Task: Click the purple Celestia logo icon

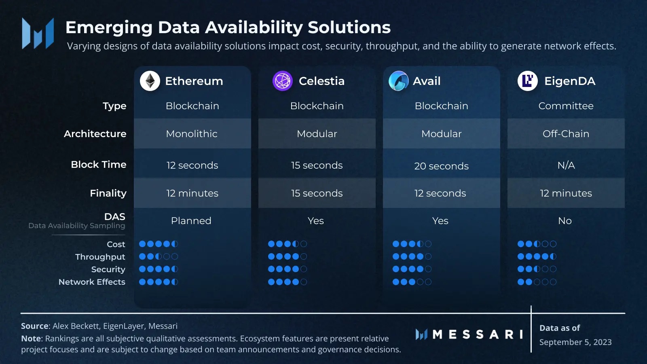Action: click(283, 81)
